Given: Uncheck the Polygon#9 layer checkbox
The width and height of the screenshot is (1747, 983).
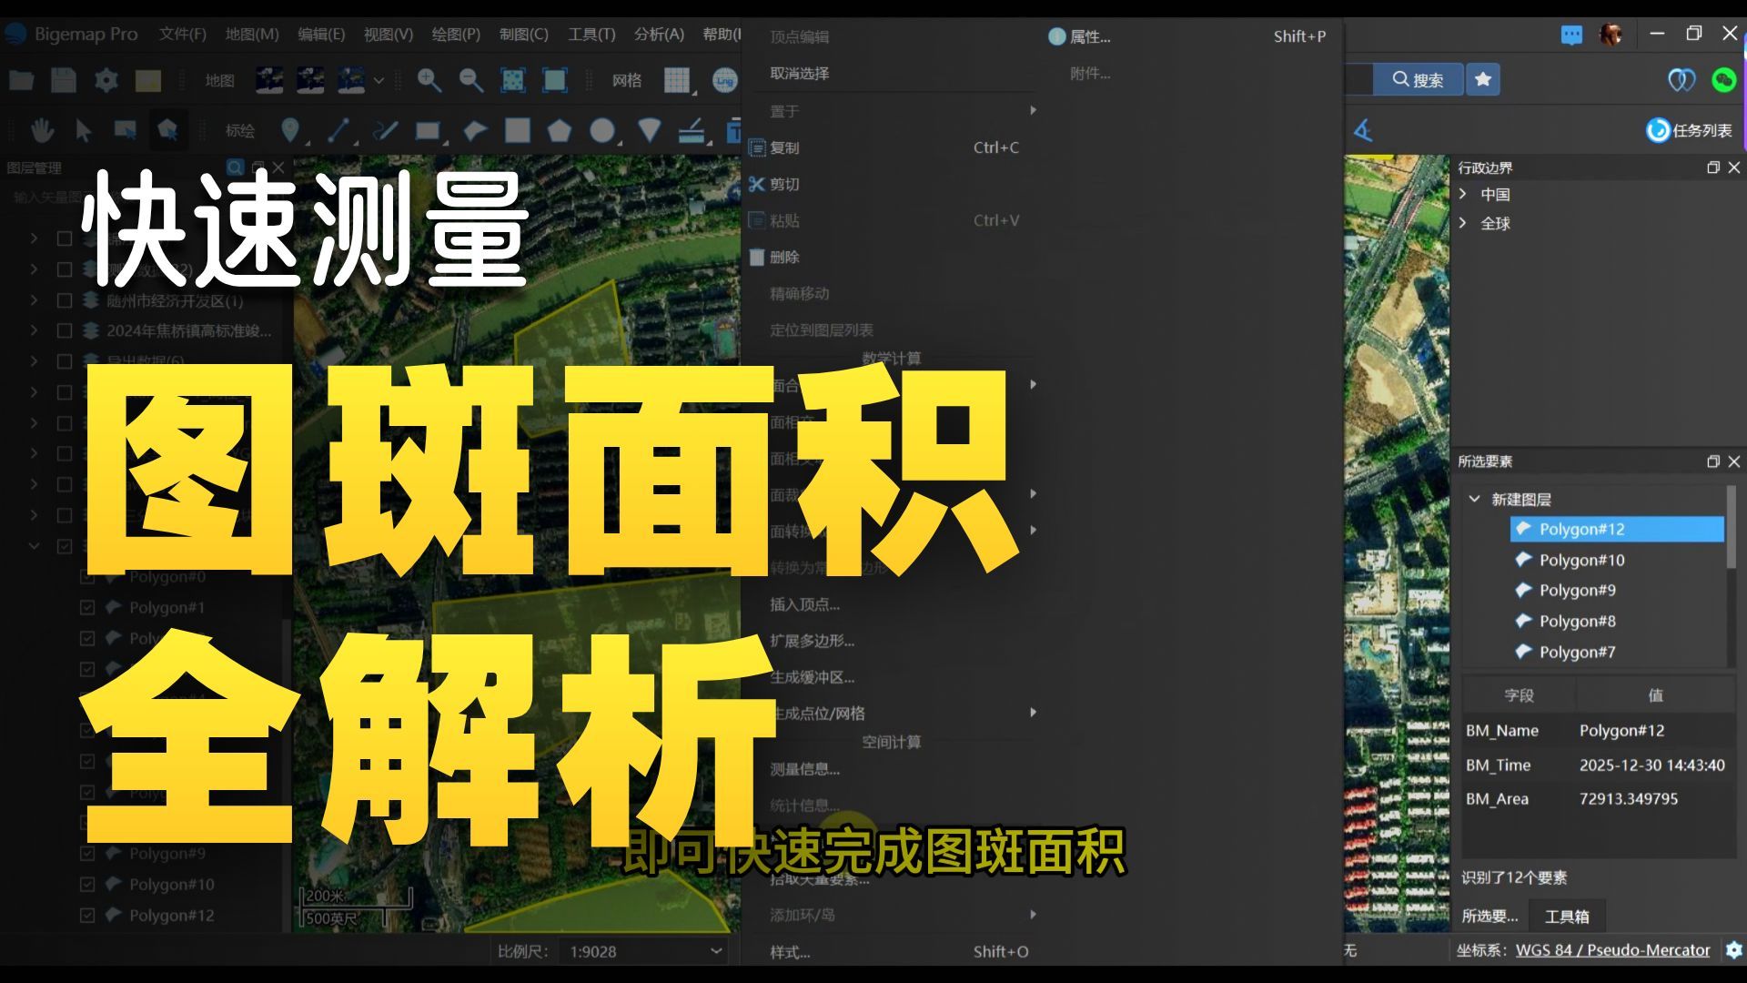Looking at the screenshot, I should pos(87,854).
